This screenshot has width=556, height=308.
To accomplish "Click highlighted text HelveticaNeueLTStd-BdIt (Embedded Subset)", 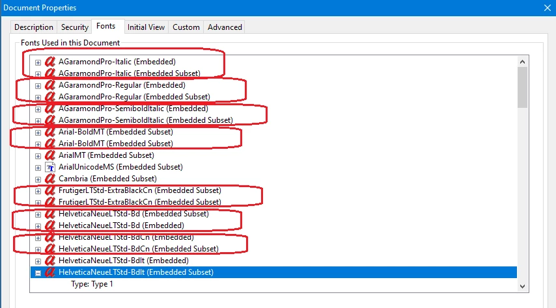I will [x=136, y=272].
